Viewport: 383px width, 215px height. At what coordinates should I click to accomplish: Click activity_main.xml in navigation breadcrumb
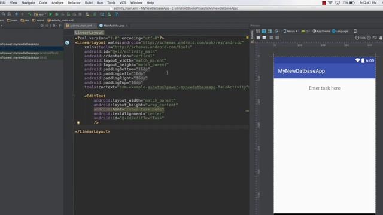pos(60,20)
